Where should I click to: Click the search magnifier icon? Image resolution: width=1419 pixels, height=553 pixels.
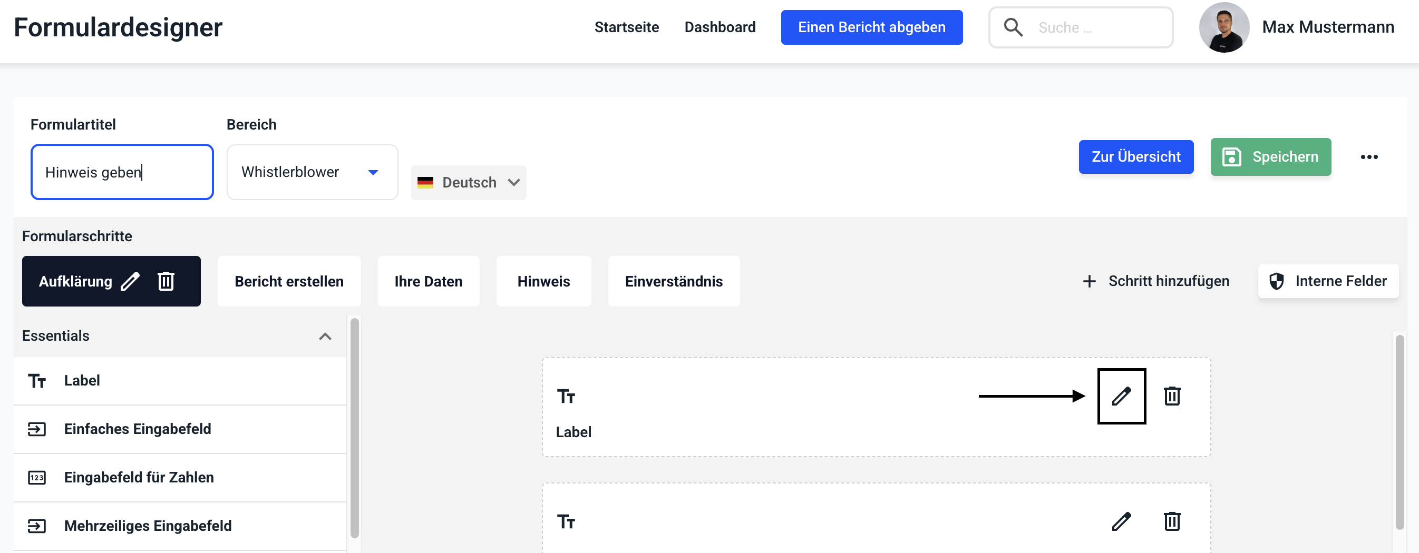pos(1013,27)
